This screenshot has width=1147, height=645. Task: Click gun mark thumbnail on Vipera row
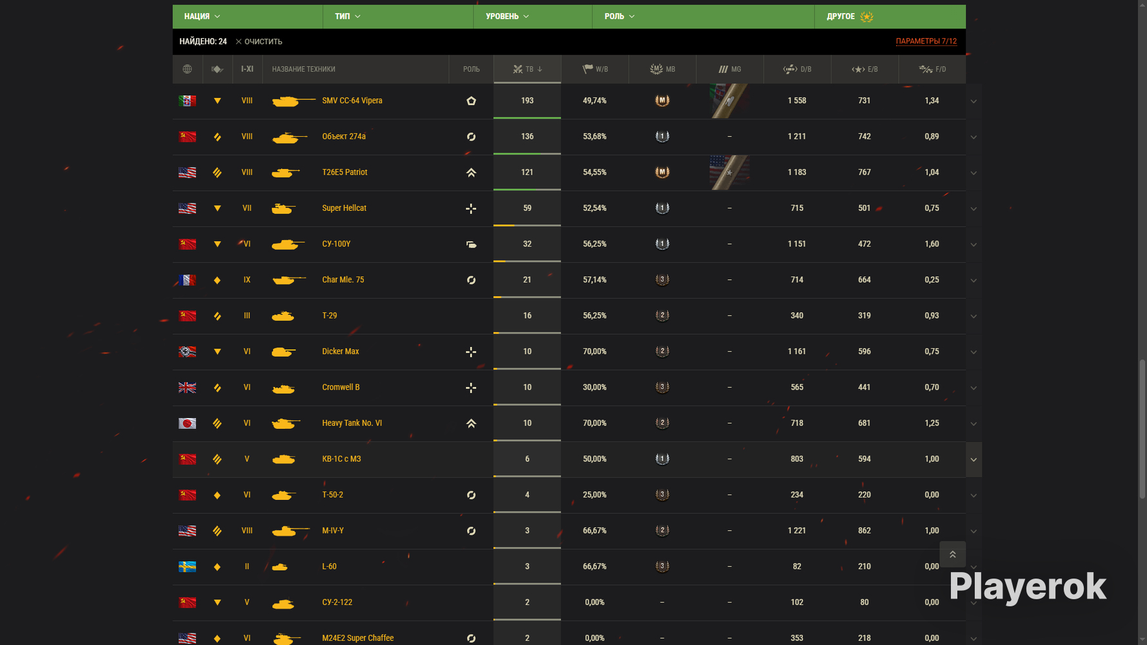point(730,101)
